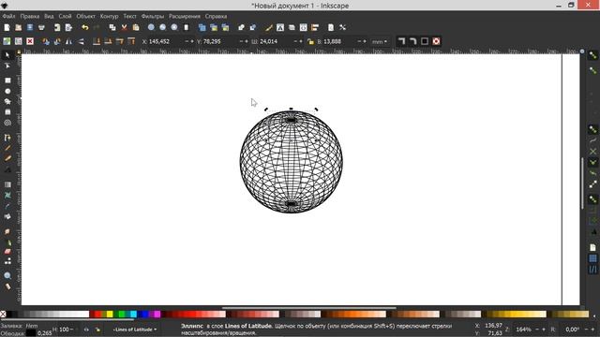Increase the X position value
The height and width of the screenshot is (337, 600).
(191, 41)
